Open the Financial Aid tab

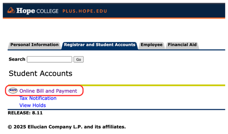(x=182, y=45)
